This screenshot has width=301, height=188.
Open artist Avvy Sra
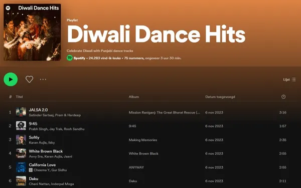pos(36,156)
